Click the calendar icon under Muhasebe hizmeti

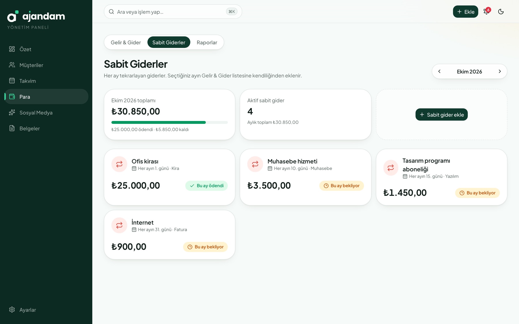[270, 168]
